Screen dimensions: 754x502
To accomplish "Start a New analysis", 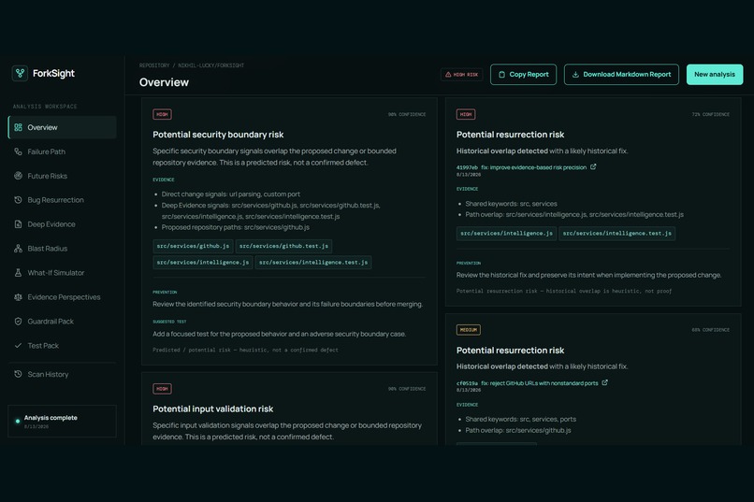I will tap(715, 75).
